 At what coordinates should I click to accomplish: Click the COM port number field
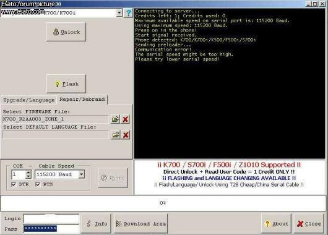pos(19,174)
